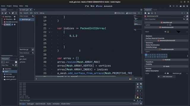Toggle error messages filter in output
The width and height of the screenshot is (190, 106).
point(139,94)
